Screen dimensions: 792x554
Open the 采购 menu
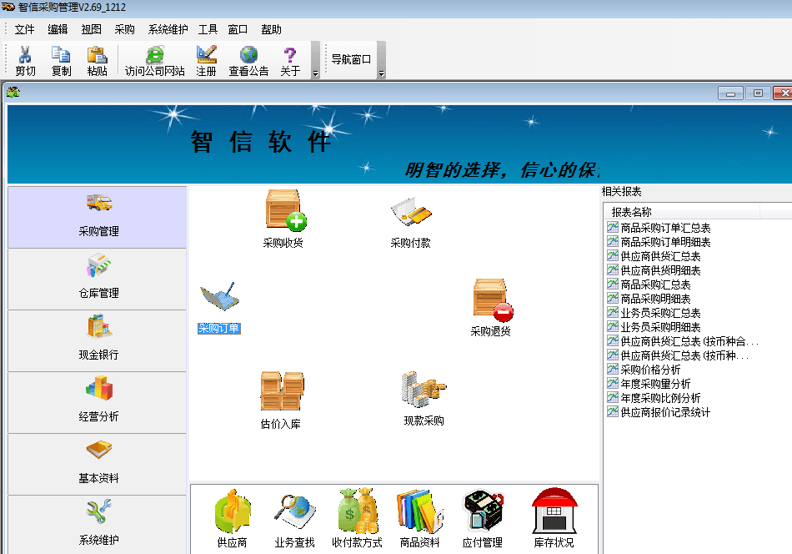(x=124, y=29)
